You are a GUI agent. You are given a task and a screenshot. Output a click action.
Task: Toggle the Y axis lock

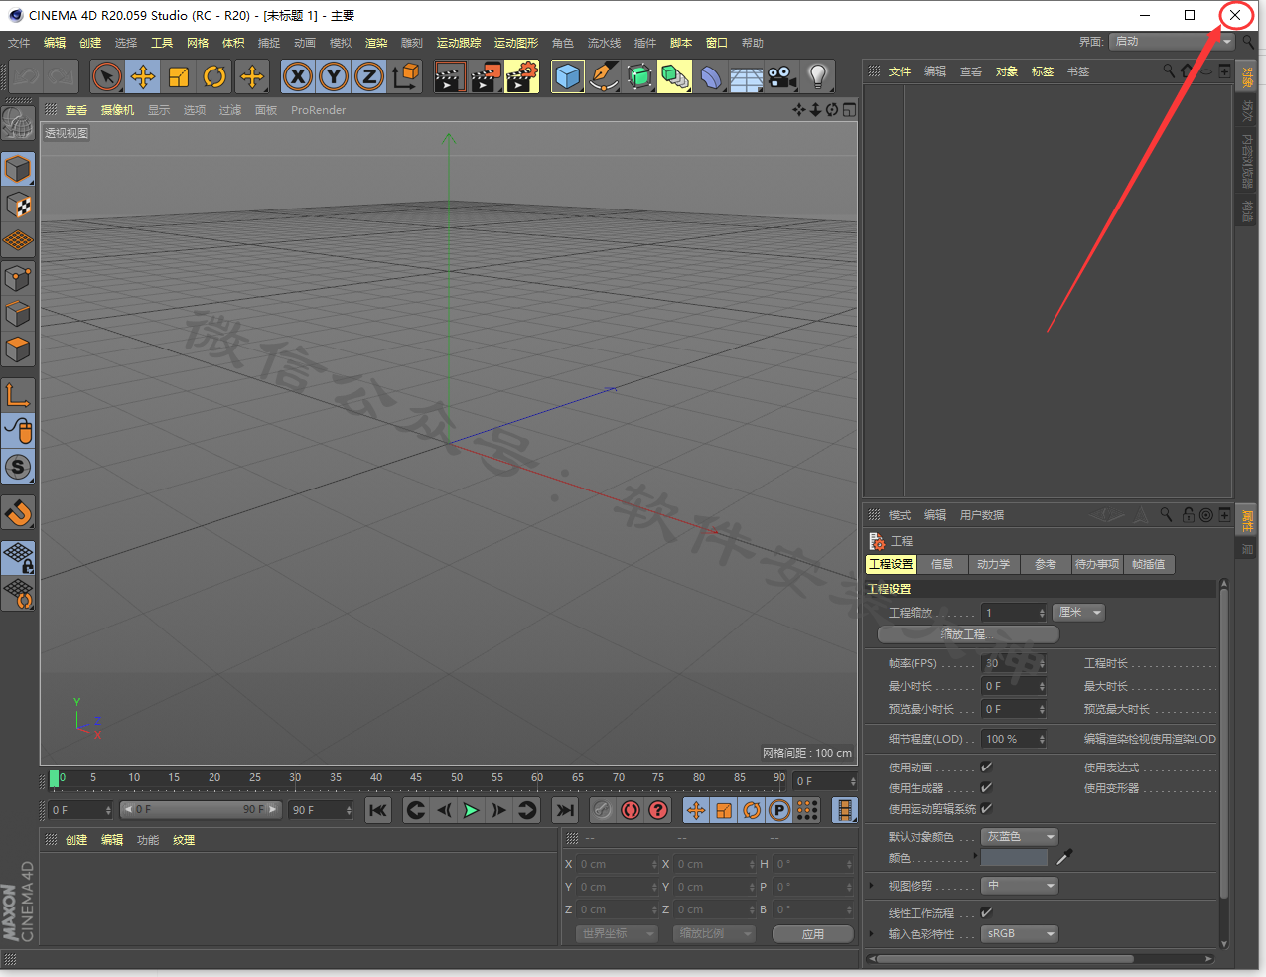coord(334,76)
